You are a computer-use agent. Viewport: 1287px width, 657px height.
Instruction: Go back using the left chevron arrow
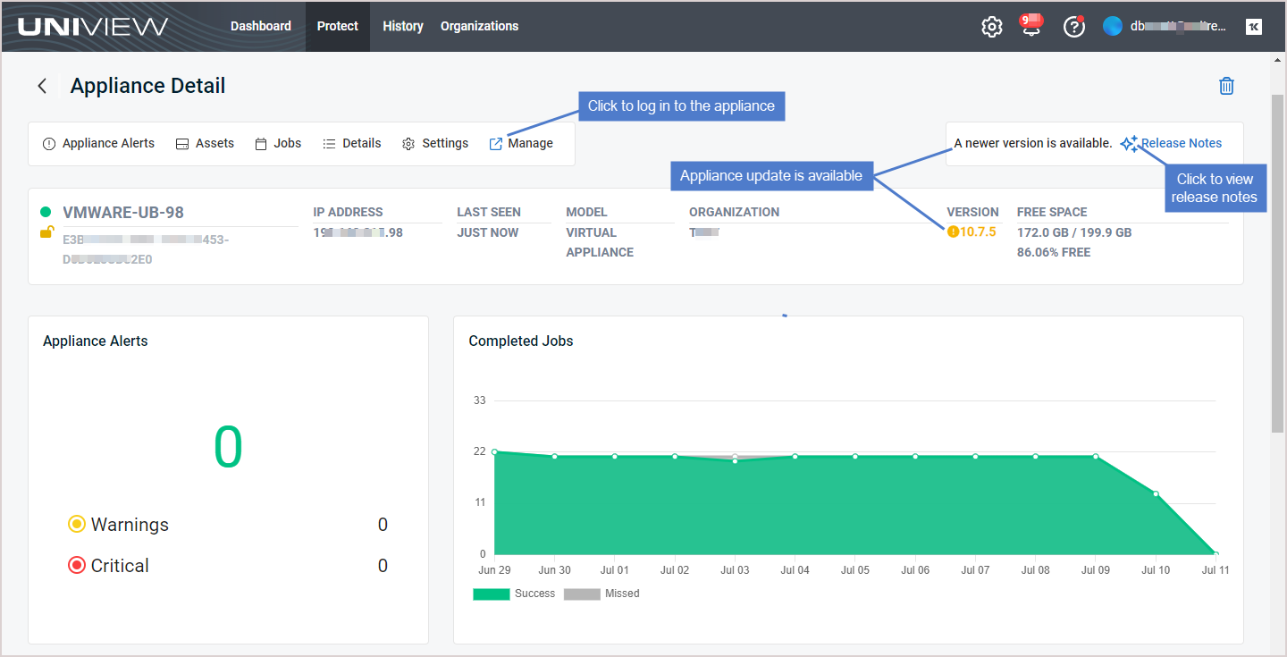point(42,86)
